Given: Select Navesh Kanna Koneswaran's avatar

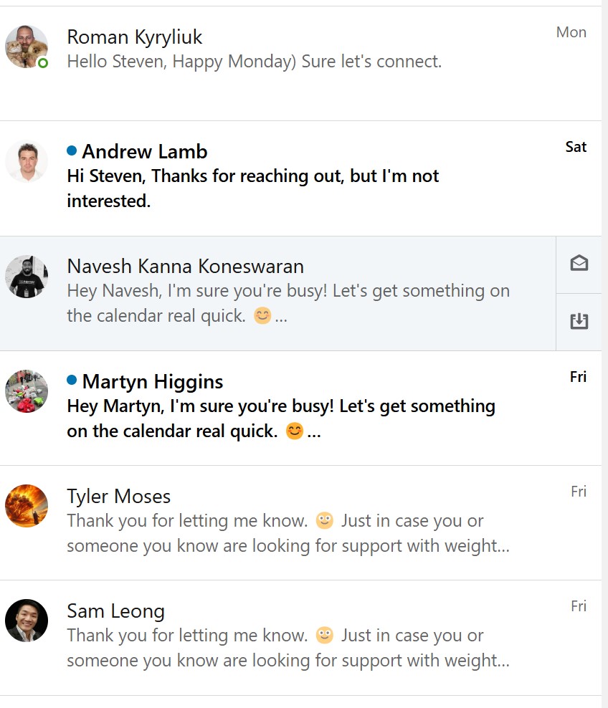Looking at the screenshot, I should pyautogui.click(x=27, y=277).
